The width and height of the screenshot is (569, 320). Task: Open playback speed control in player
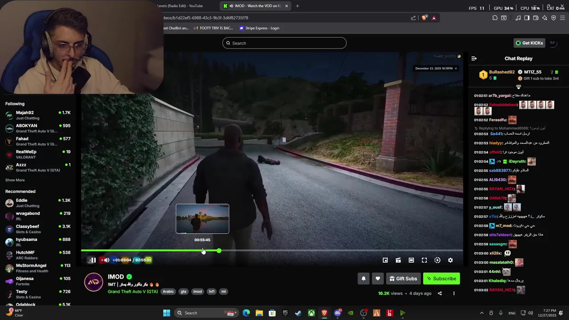click(437, 260)
